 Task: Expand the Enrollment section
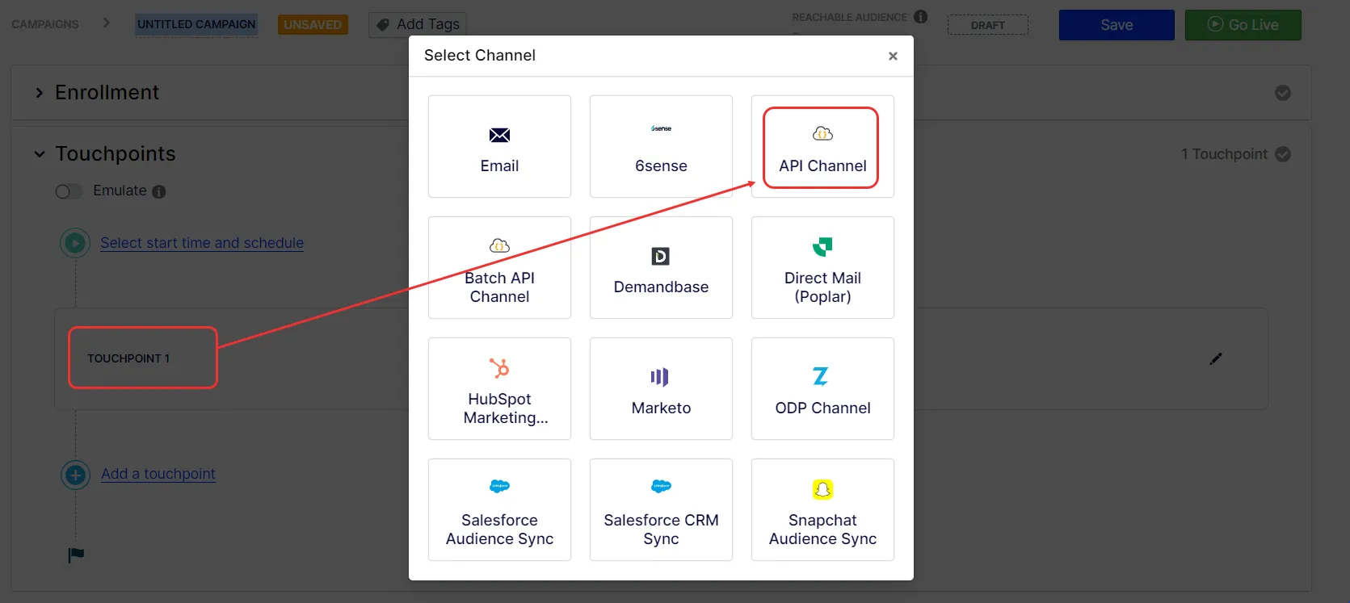(39, 93)
